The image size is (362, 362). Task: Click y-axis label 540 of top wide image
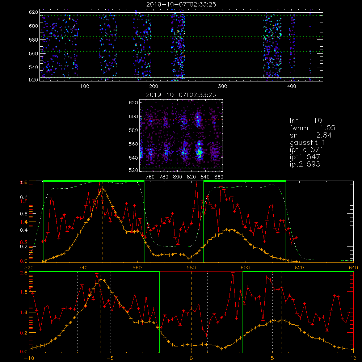[33, 67]
